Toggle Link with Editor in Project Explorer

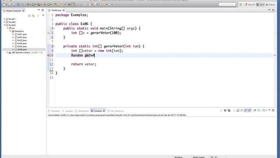[33, 16]
